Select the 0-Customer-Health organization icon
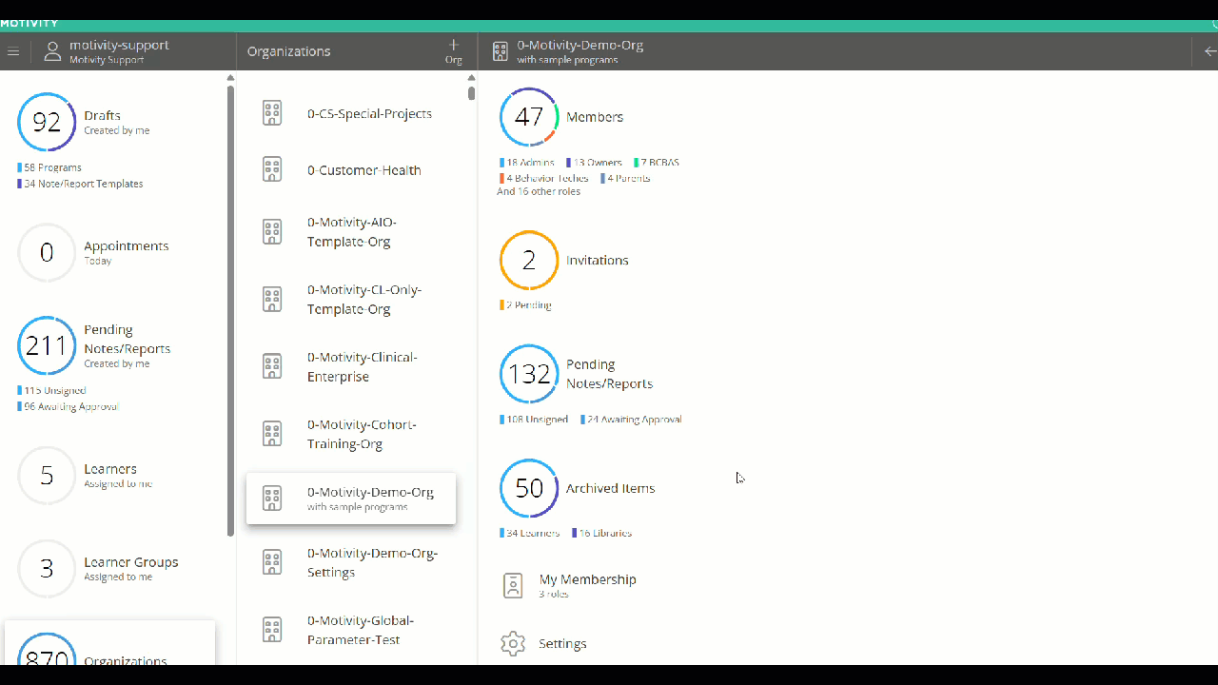Viewport: 1218px width, 685px height. (272, 169)
